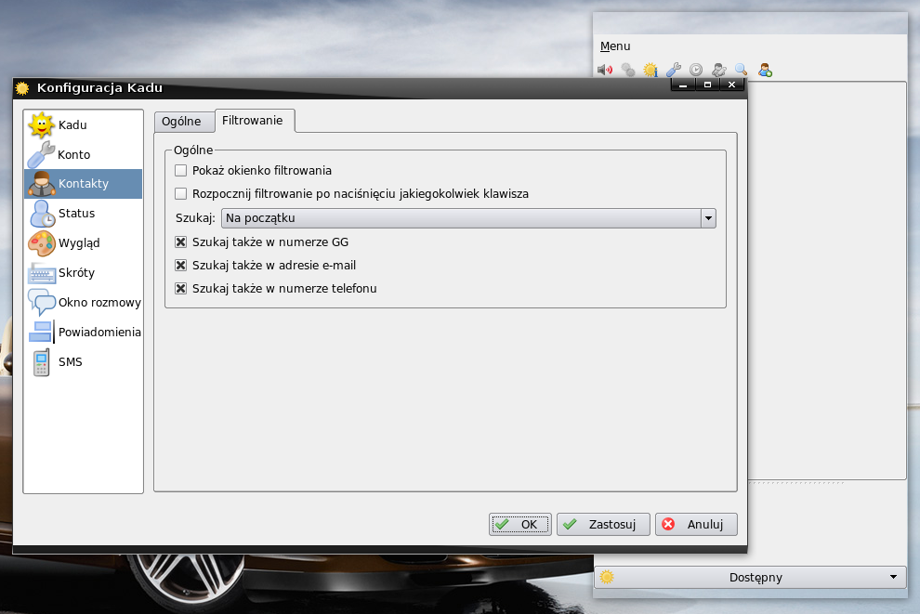Open search using the magnifying glass icon
Screen dimensions: 920x614
741,71
